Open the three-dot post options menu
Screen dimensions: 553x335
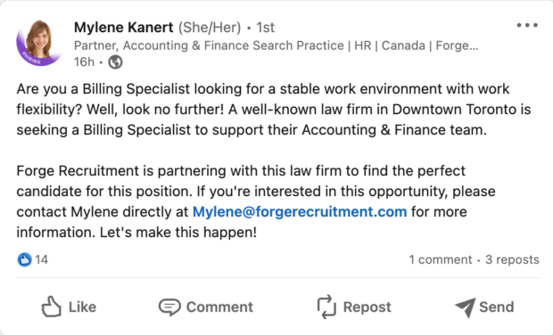coord(527,25)
